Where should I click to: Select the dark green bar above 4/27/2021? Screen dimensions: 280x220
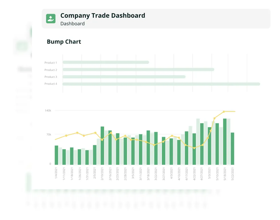click(202, 144)
